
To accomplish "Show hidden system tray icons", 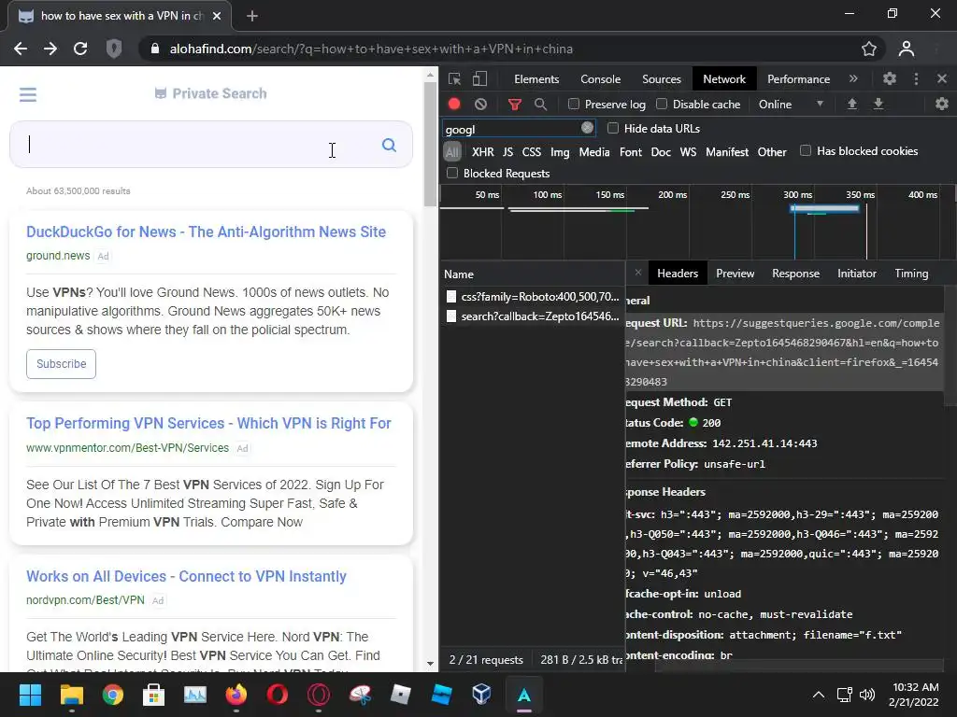I will point(819,695).
